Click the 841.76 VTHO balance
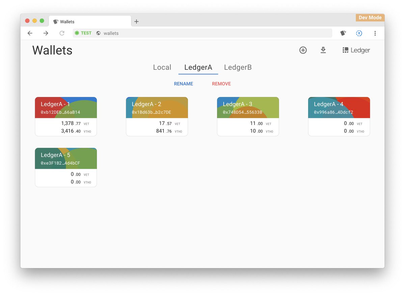The image size is (405, 295). coord(169,131)
